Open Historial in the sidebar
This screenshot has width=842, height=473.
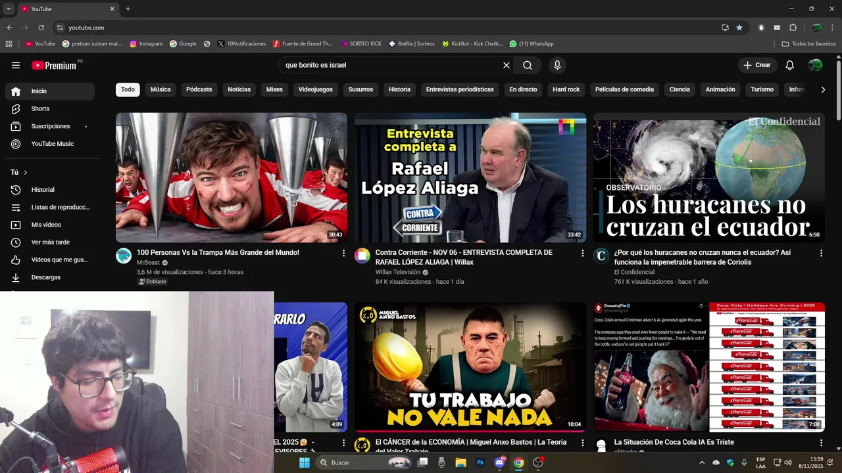(50, 190)
